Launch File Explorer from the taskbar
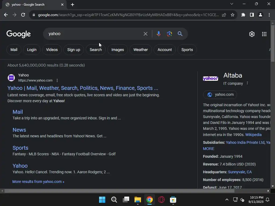The width and height of the screenshot is (275, 206). tap(138, 200)
